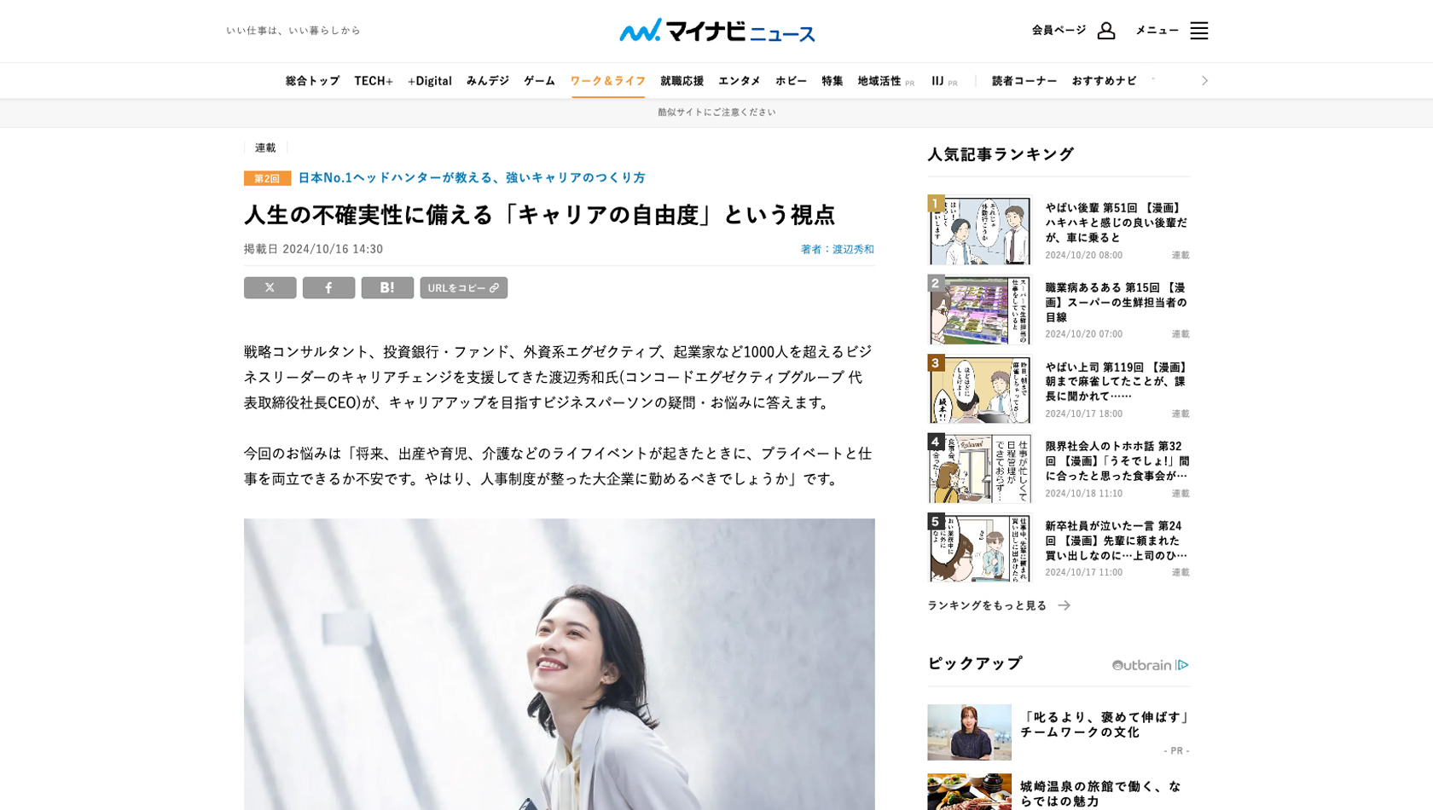Open the hamburger menu icon
The width and height of the screenshot is (1433, 810).
point(1198,31)
